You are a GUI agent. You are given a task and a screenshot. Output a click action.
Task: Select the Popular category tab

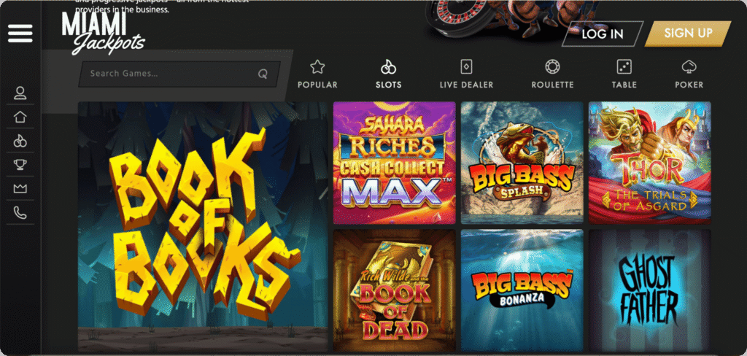(x=317, y=74)
